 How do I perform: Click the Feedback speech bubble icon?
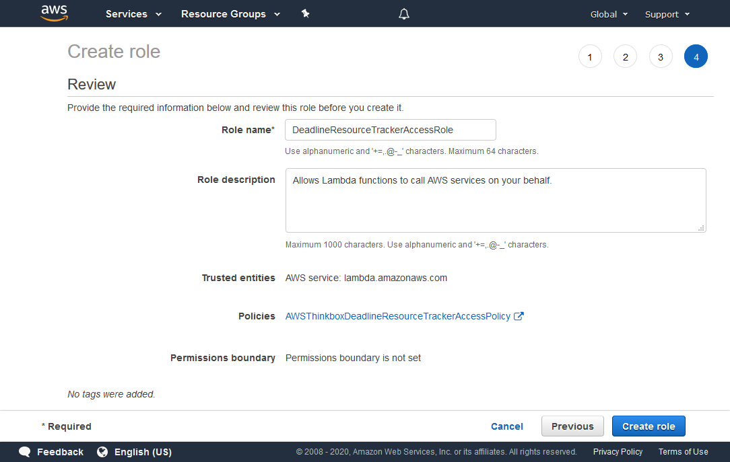(25, 452)
